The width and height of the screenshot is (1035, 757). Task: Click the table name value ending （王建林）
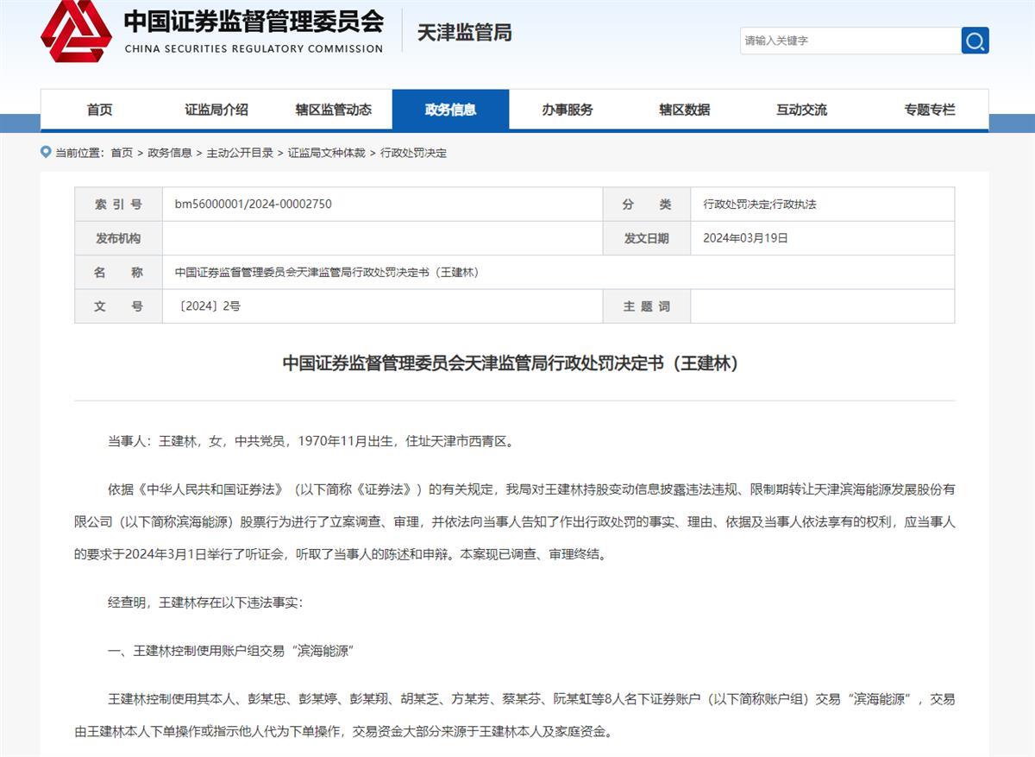click(326, 272)
